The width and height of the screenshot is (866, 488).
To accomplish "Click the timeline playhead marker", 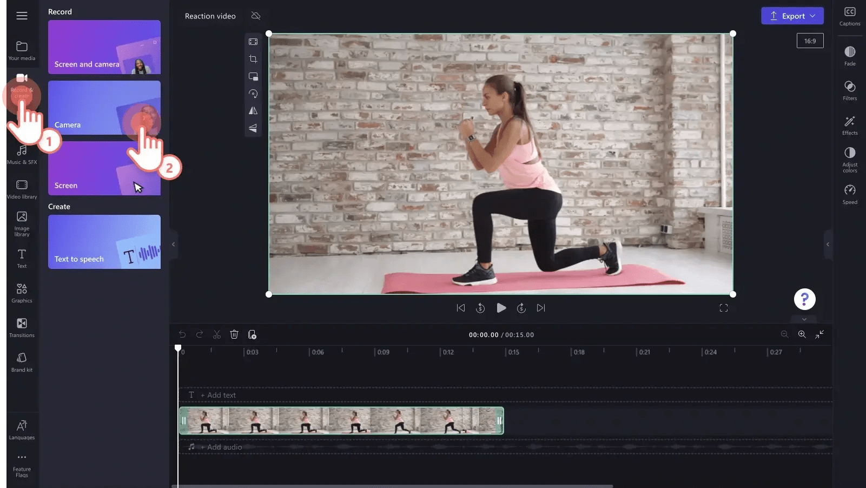I will [x=179, y=348].
